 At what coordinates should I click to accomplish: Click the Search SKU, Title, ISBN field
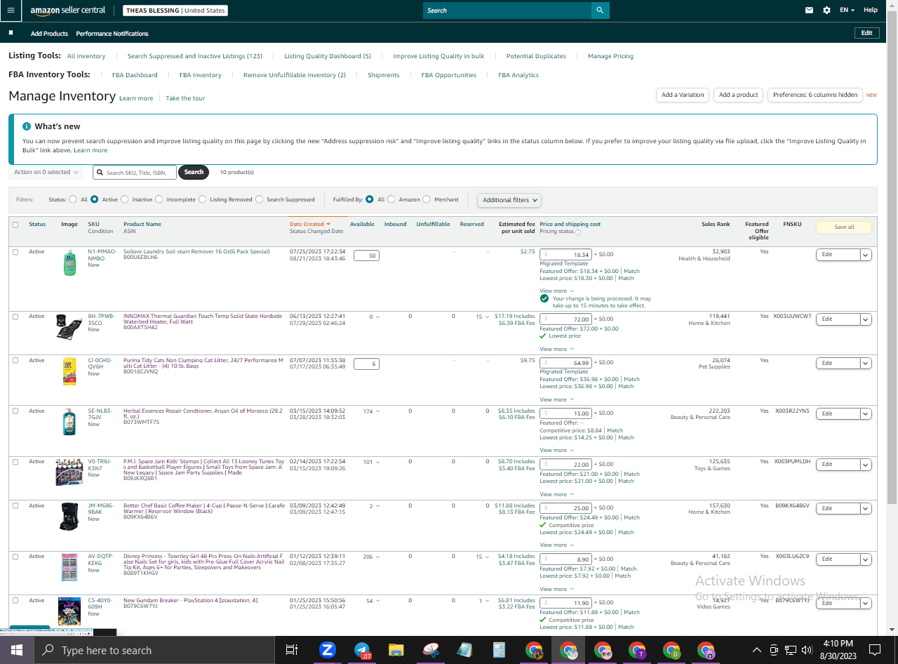(x=135, y=172)
